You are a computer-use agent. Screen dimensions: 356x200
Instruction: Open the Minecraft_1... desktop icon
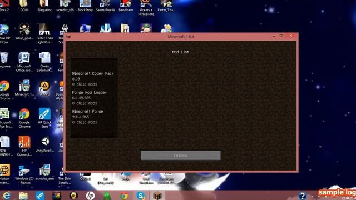pos(24,88)
